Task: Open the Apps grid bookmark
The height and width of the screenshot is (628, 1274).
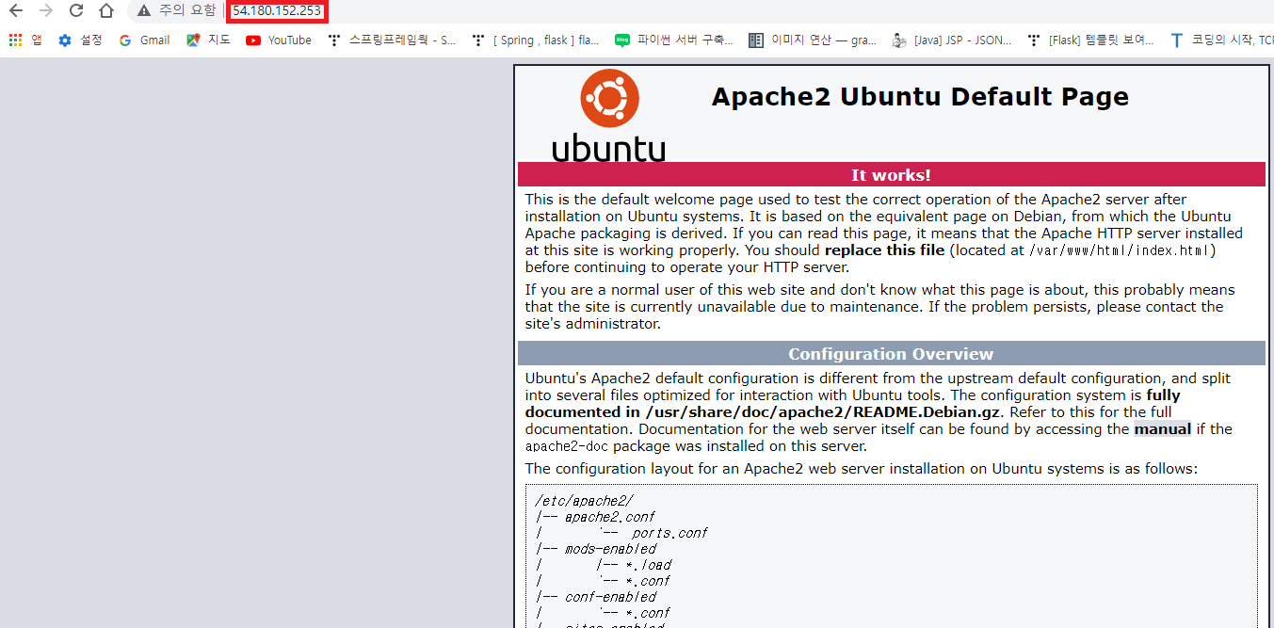Action: click(x=25, y=40)
